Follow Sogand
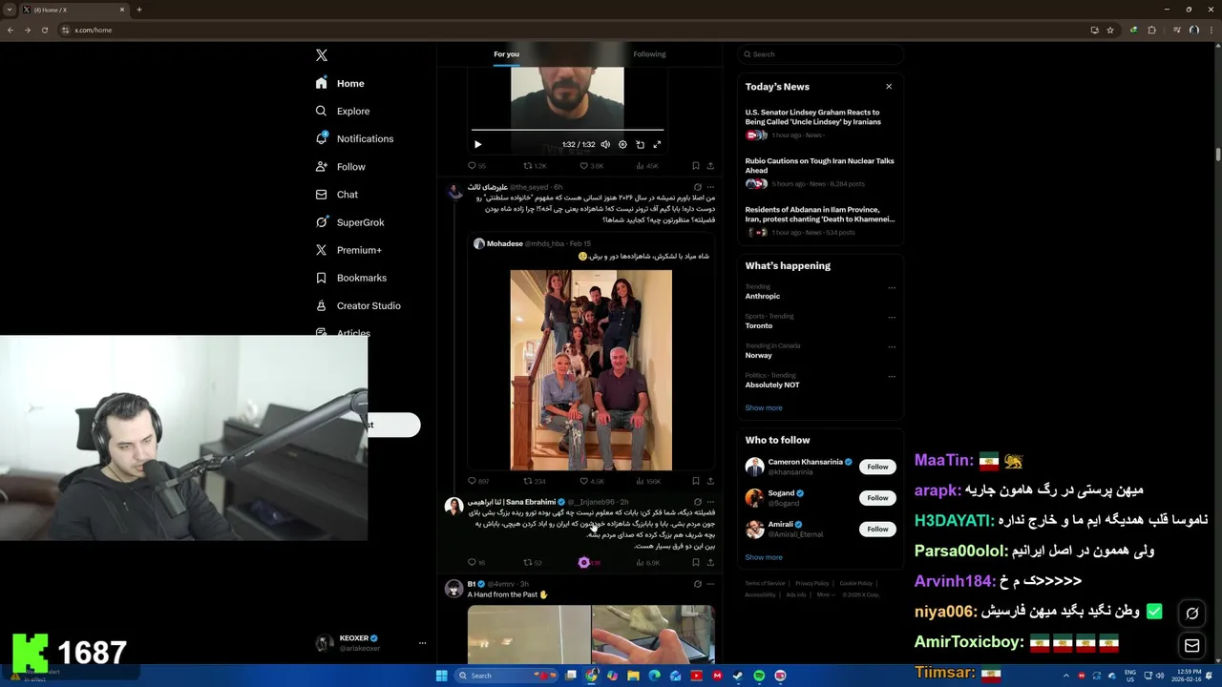 877,498
